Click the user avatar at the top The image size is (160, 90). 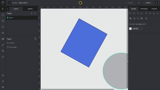point(80,3)
